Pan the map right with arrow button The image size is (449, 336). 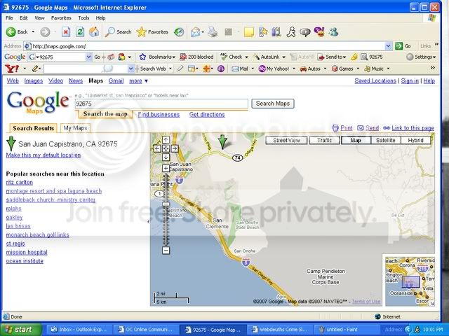[x=175, y=148]
